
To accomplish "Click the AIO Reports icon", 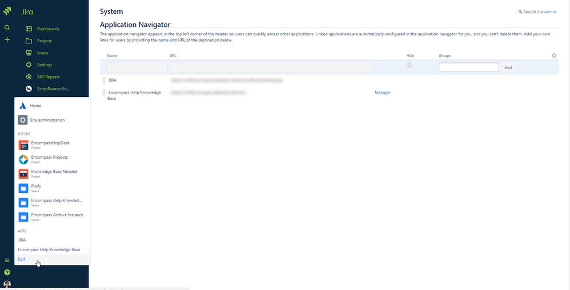I will click(29, 76).
